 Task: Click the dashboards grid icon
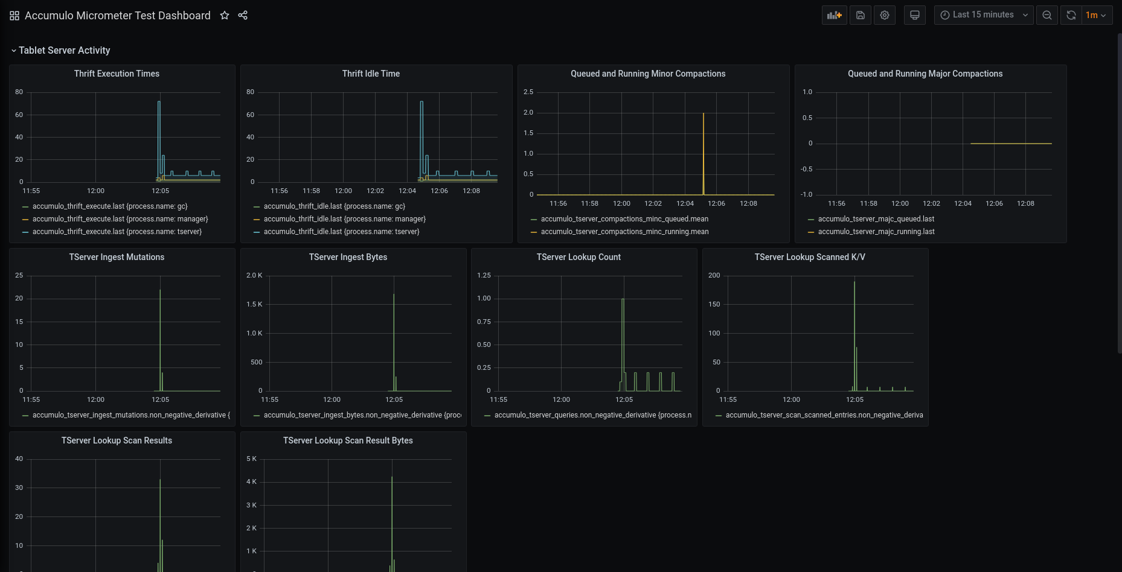14,16
